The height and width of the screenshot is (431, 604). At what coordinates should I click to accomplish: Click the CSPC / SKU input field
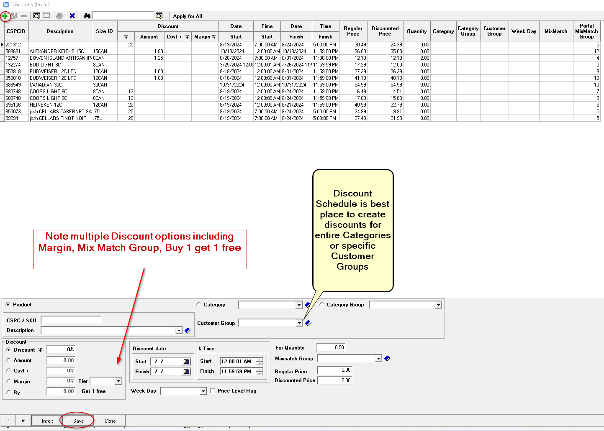click(x=71, y=320)
